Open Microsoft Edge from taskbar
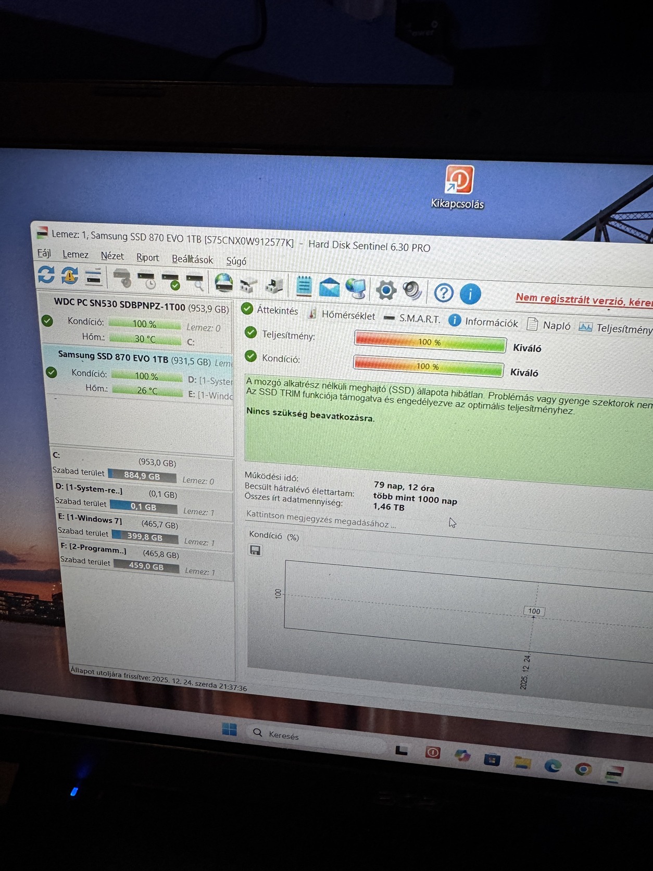Image resolution: width=653 pixels, height=871 pixels. pyautogui.click(x=553, y=765)
